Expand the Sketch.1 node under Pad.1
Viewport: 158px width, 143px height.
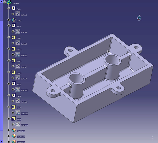coord(13,14)
